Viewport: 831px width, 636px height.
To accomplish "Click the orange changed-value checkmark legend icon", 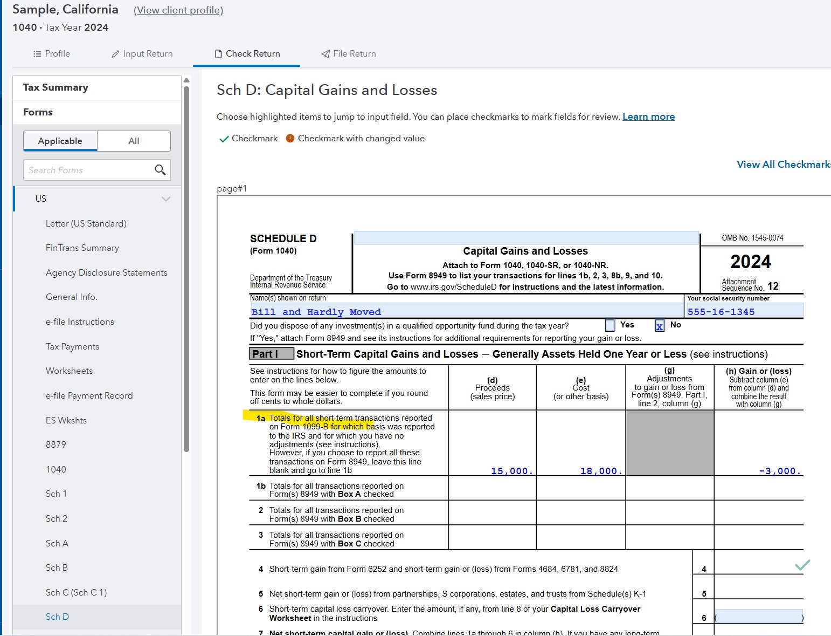I will point(290,138).
